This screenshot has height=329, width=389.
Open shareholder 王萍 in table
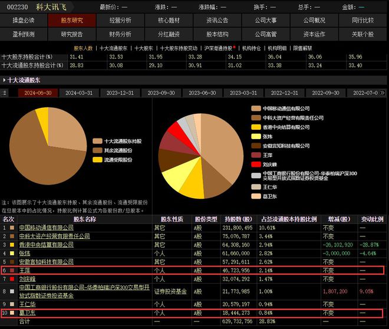[x=25, y=271]
